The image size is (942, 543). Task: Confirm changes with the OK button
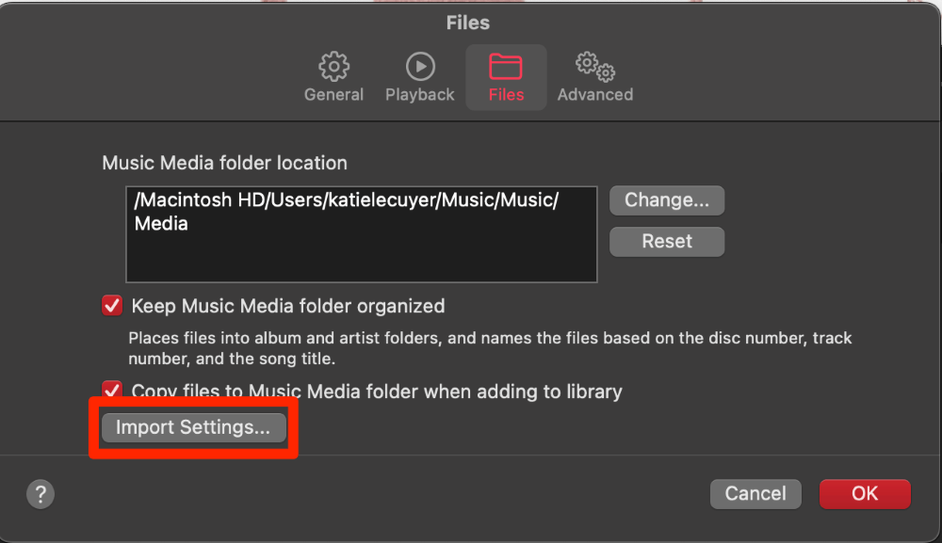[x=865, y=494]
